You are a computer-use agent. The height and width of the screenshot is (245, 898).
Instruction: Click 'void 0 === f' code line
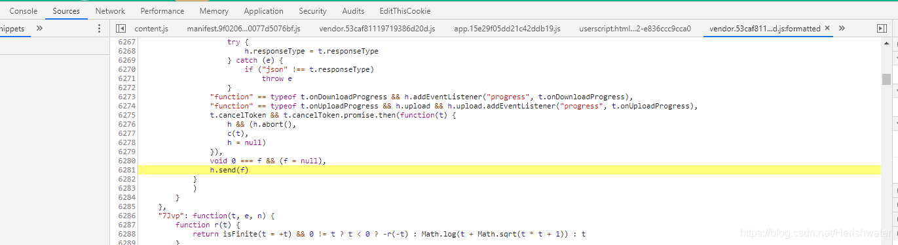(x=267, y=161)
